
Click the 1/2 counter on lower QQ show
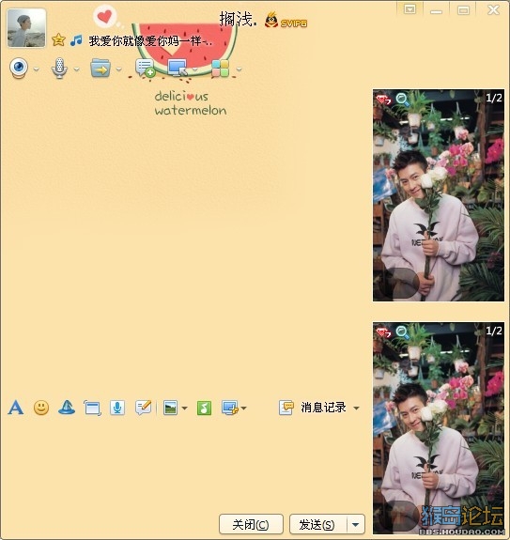click(493, 331)
